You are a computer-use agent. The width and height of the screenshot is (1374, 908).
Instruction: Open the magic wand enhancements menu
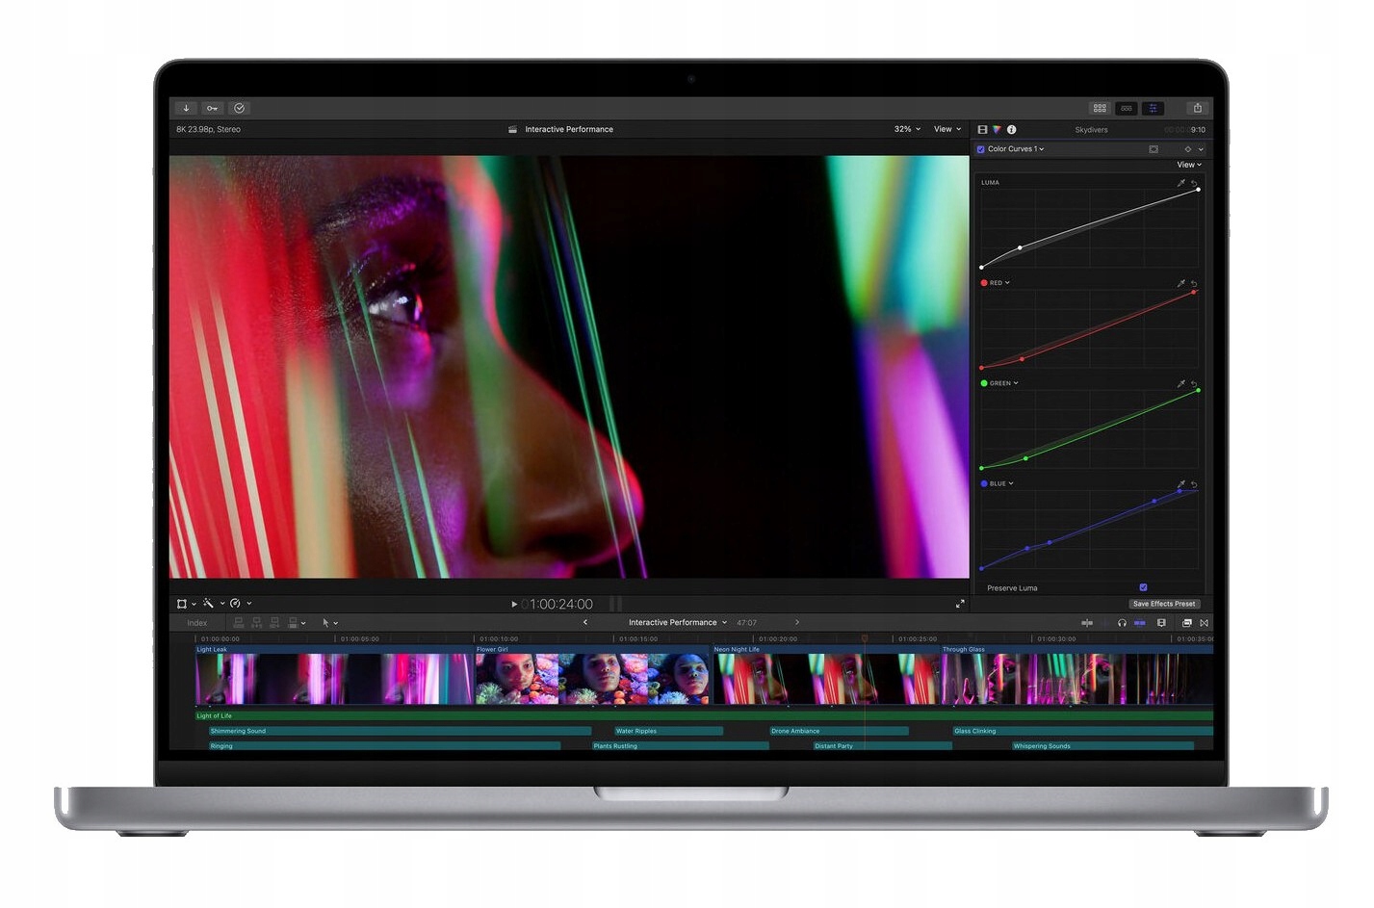click(x=213, y=604)
